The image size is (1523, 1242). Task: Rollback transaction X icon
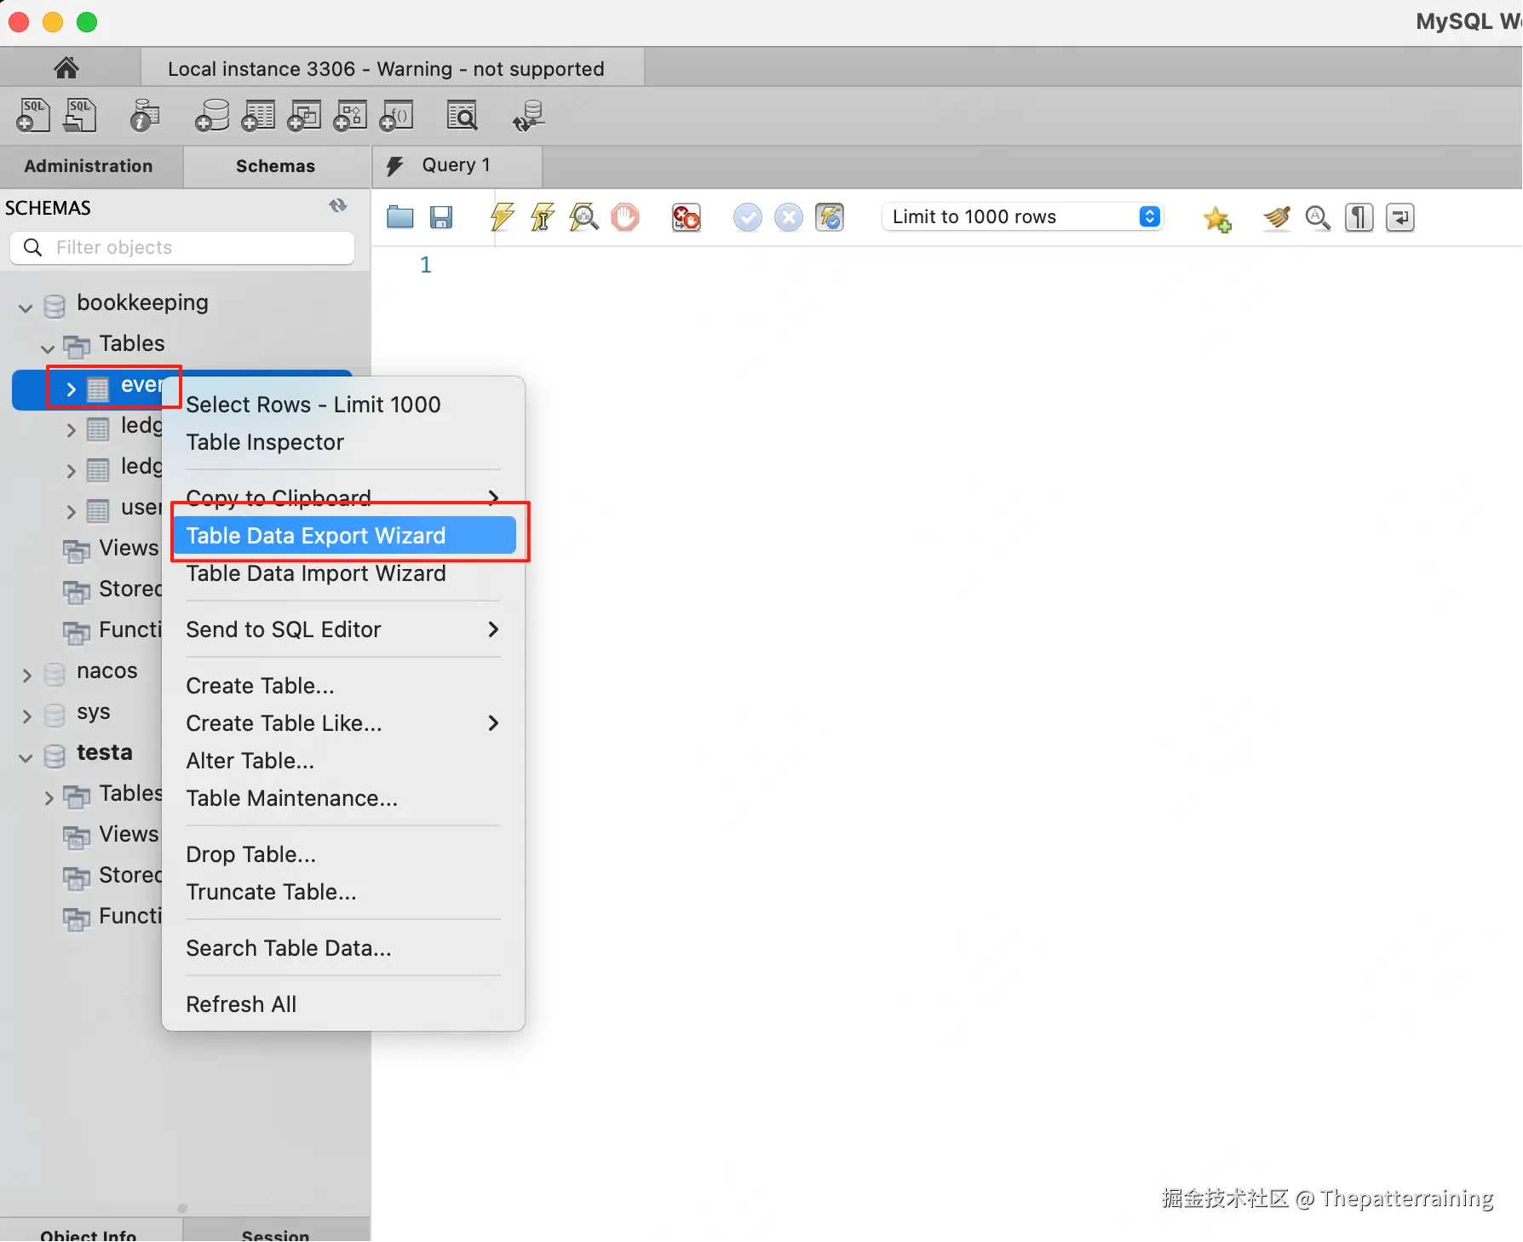click(789, 217)
